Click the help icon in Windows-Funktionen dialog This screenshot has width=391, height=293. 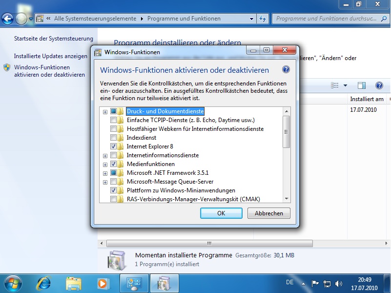point(286,70)
